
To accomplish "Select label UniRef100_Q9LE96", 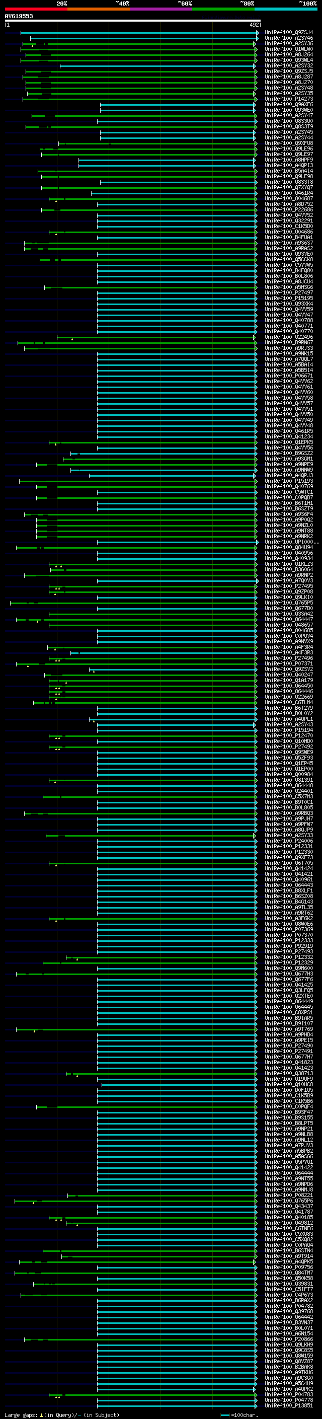I will 288,148.
